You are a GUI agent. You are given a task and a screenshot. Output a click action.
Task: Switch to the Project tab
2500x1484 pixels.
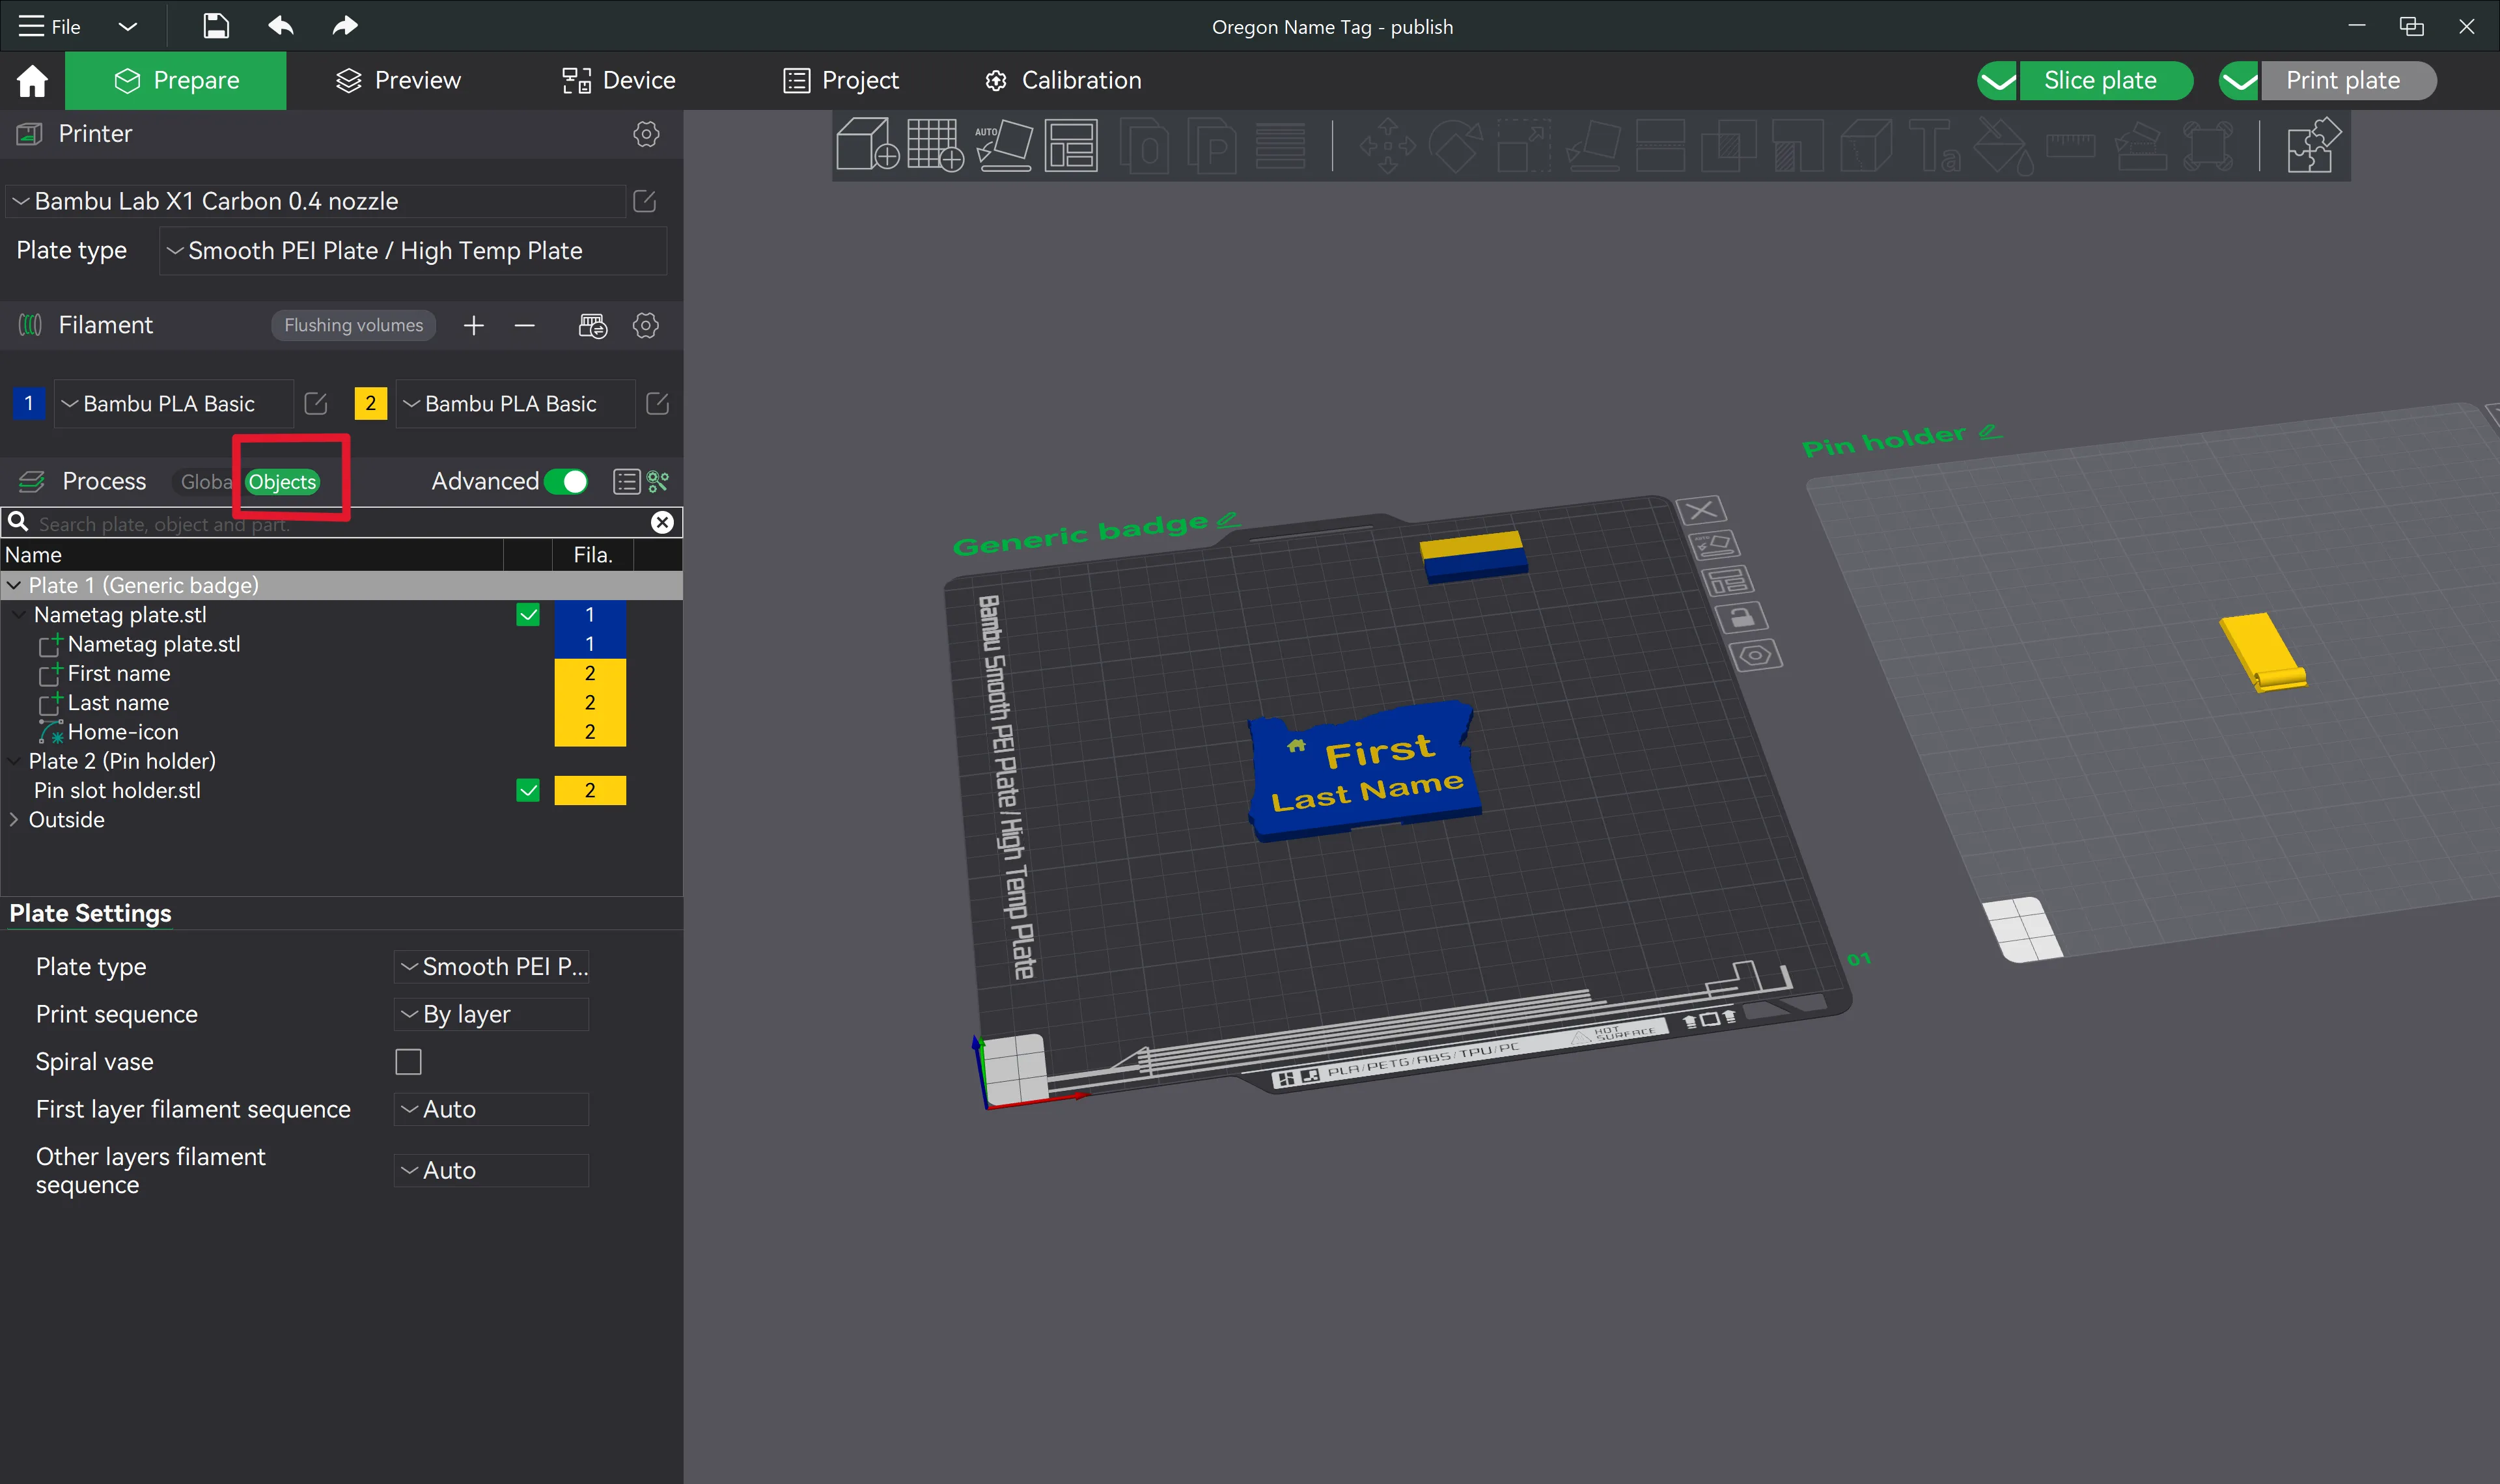coord(841,80)
